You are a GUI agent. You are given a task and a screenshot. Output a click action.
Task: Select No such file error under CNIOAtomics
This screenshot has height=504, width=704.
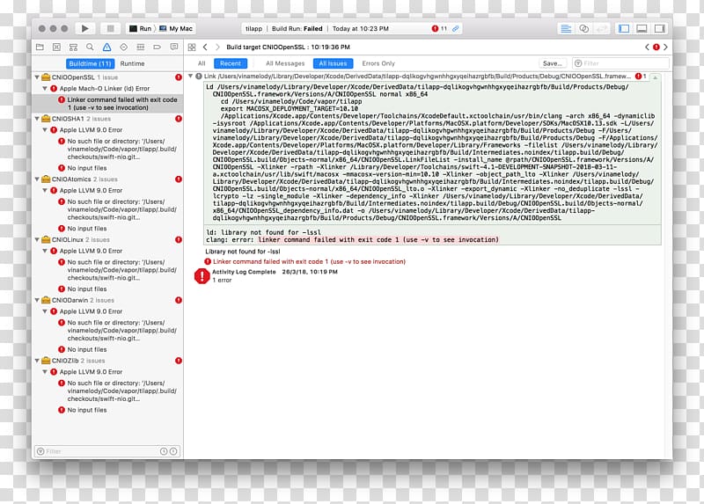118,209
